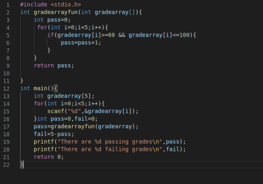Click line number 12 in the gutter
Viewport: 263px width, 184px height.
pos(7,88)
